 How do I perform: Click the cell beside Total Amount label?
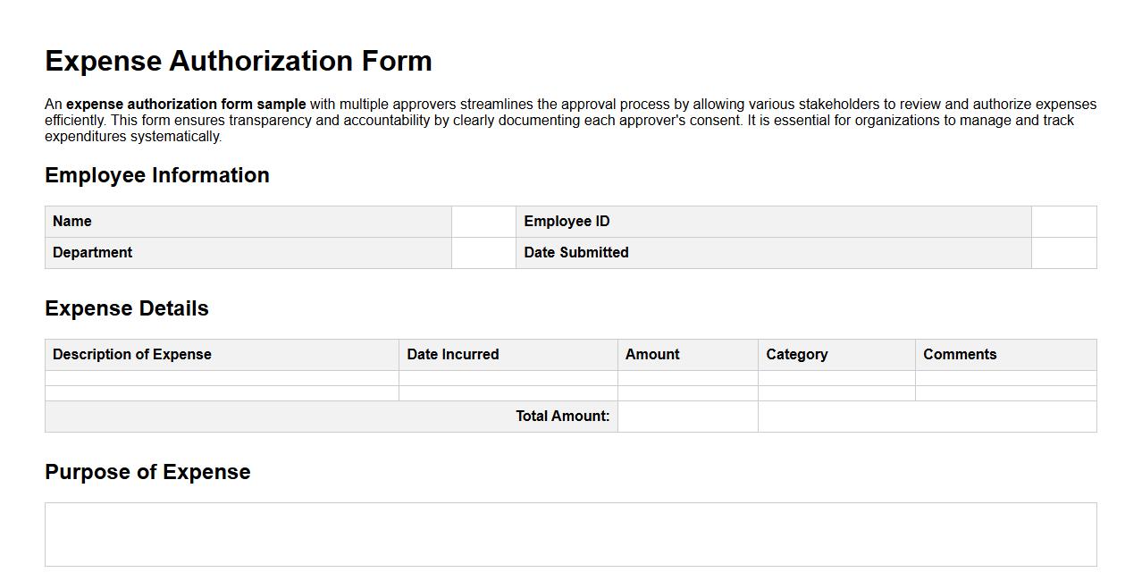click(687, 416)
